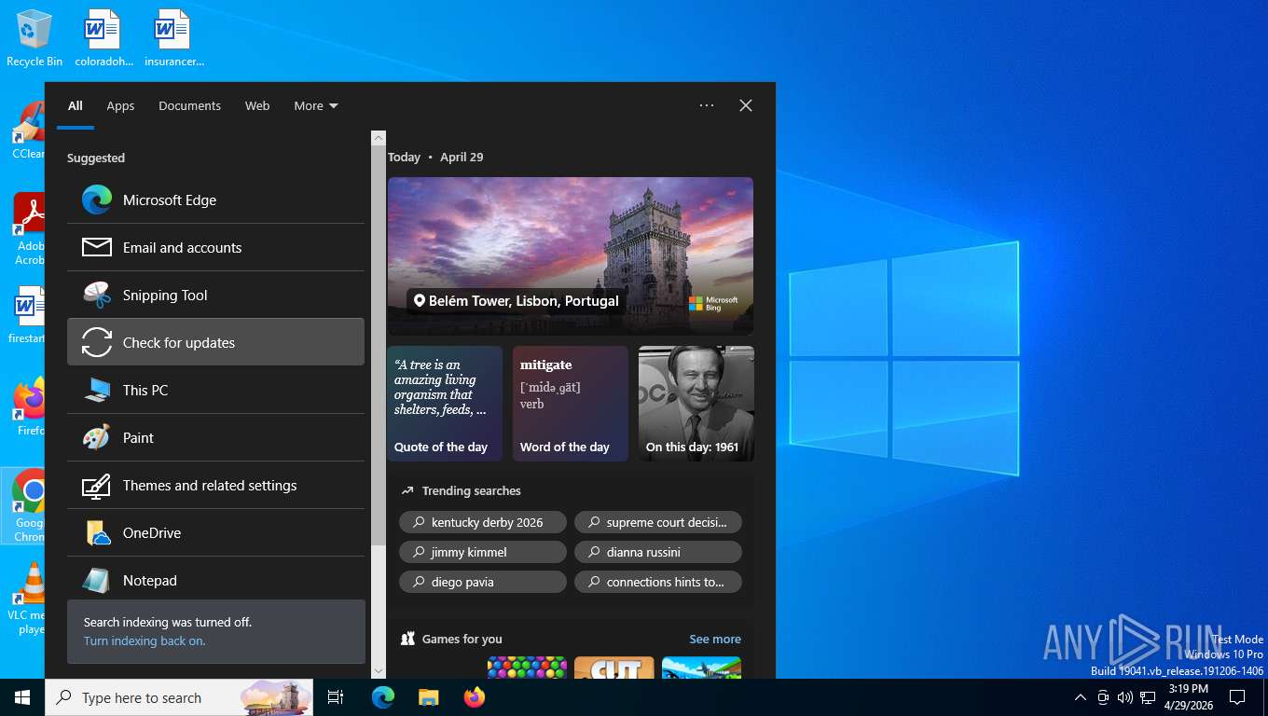Screen dimensions: 1268x716
Task: Open Recycle Bin desktop icon
Action: click(34, 38)
